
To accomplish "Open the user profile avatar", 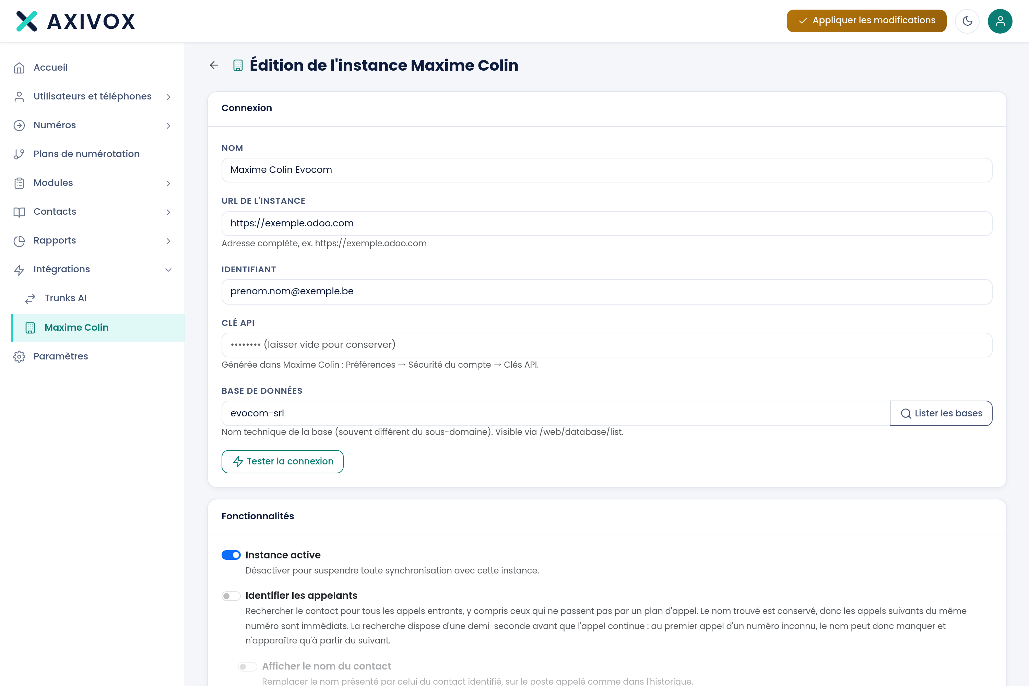I will click(x=1000, y=21).
